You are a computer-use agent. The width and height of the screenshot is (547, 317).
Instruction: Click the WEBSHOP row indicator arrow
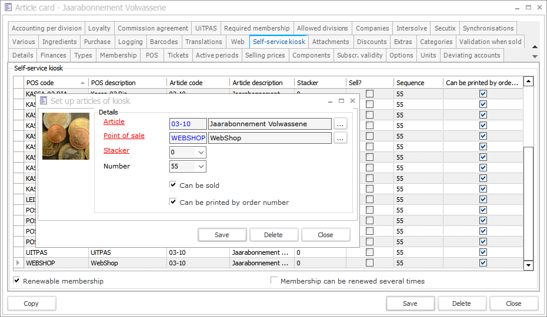tap(18, 263)
